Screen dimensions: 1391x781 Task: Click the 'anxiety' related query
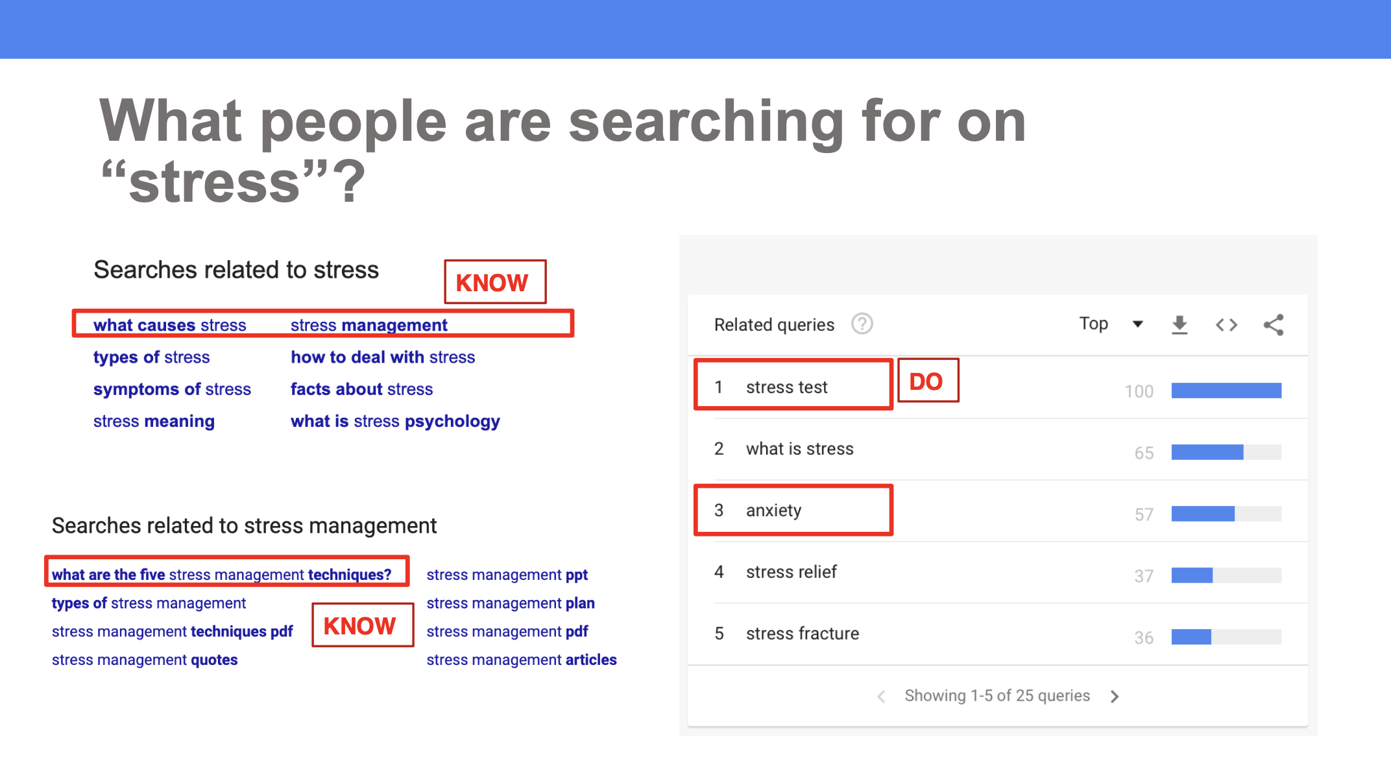pyautogui.click(x=773, y=511)
